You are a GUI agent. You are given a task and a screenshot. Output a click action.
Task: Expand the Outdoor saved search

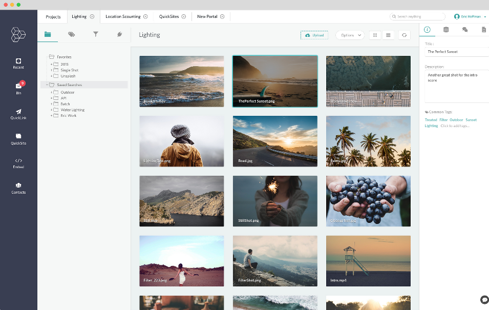(51, 92)
